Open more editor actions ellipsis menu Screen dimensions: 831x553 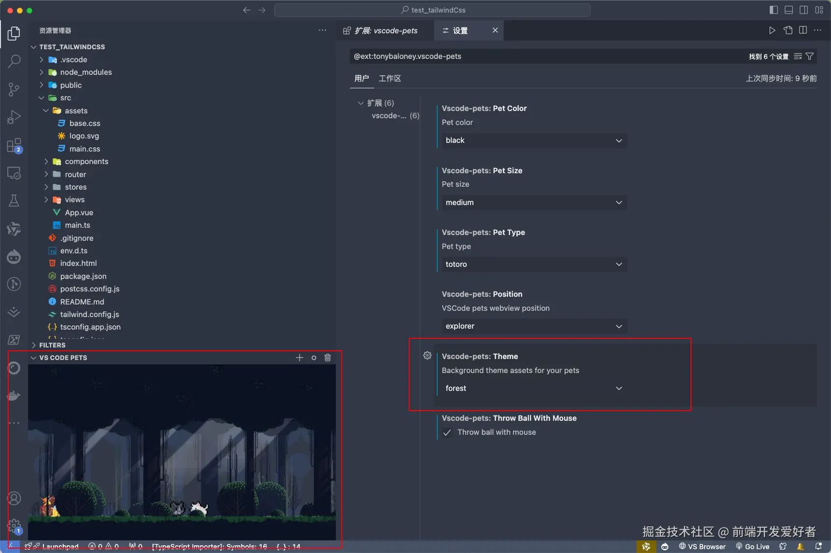(817, 30)
